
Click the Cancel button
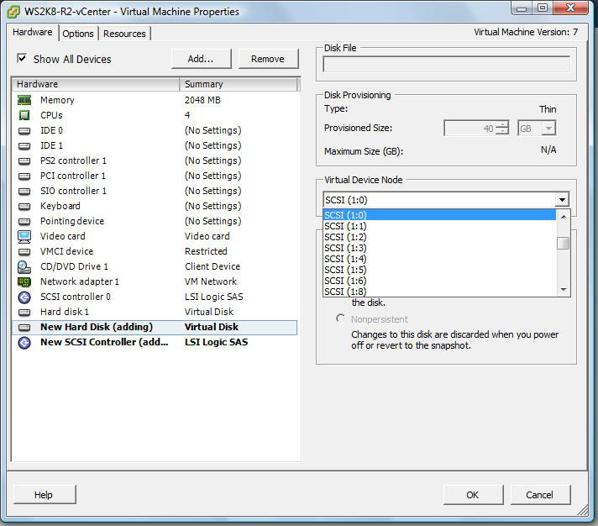coord(540,495)
